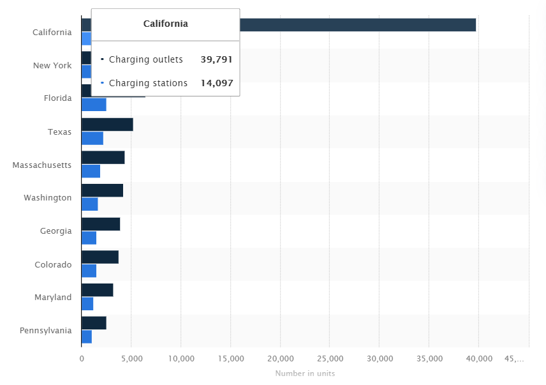This screenshot has width=546, height=385.
Task: Click the California axis label
Action: click(52, 33)
